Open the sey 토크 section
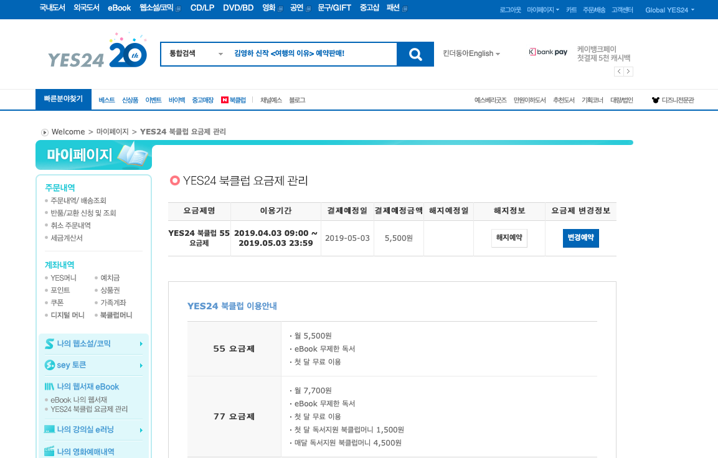This screenshot has height=458, width=718. point(71,365)
